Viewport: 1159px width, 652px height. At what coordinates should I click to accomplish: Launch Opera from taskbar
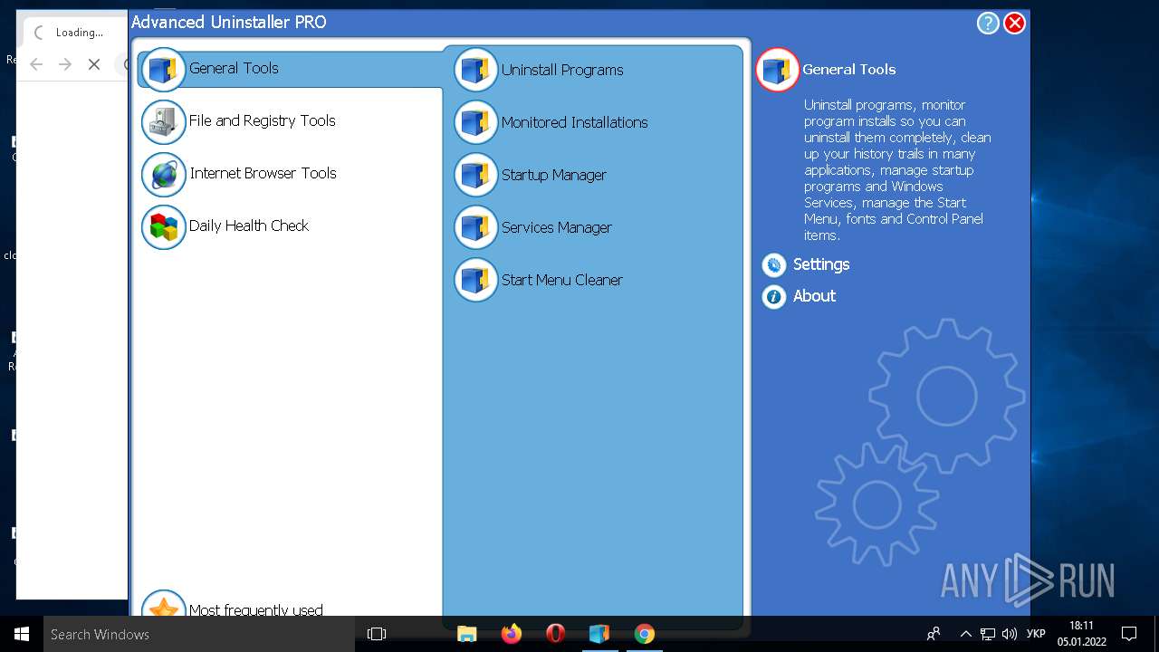(556, 634)
